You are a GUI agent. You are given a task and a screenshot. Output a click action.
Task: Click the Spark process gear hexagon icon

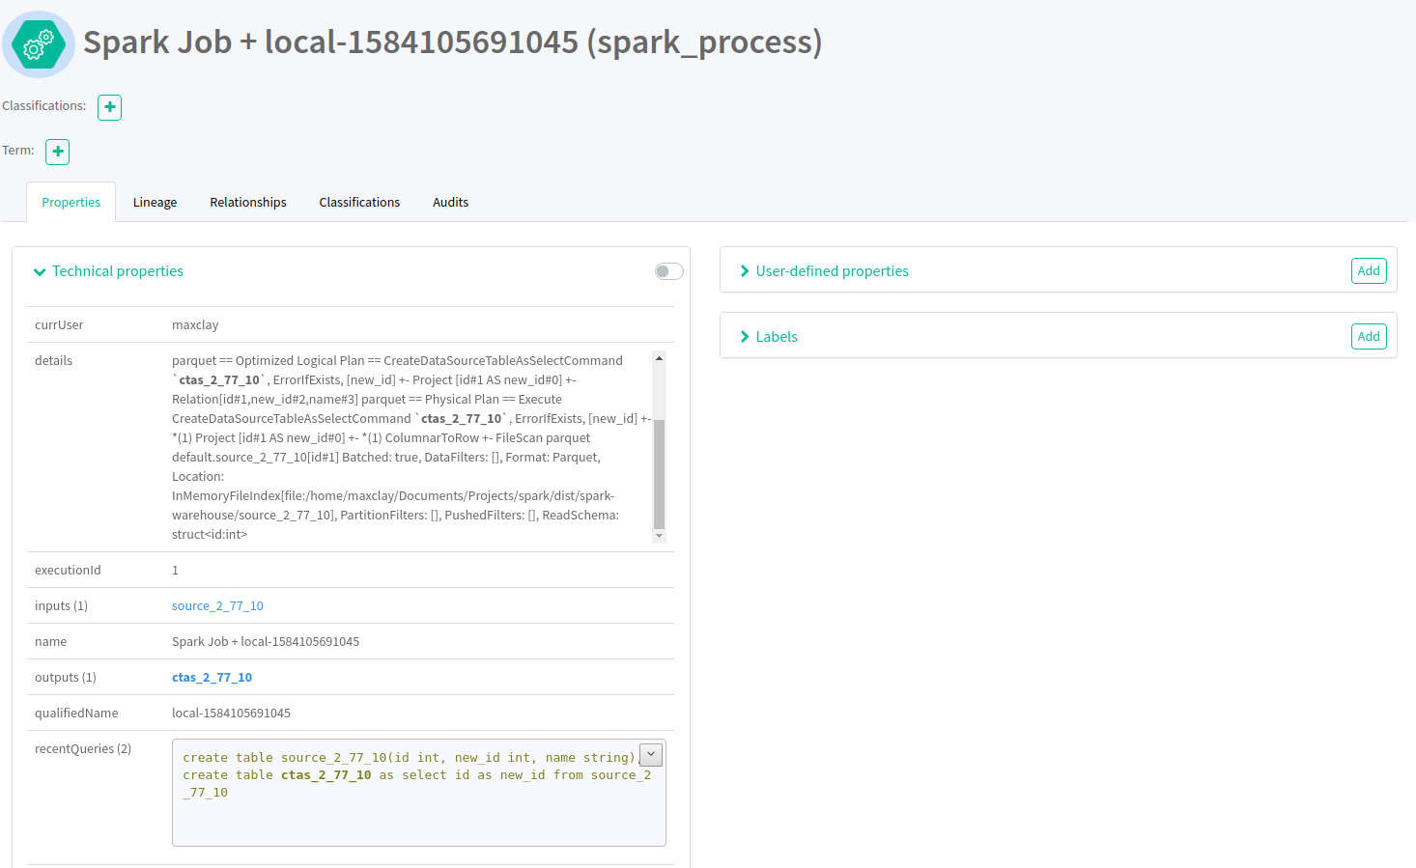click(39, 44)
